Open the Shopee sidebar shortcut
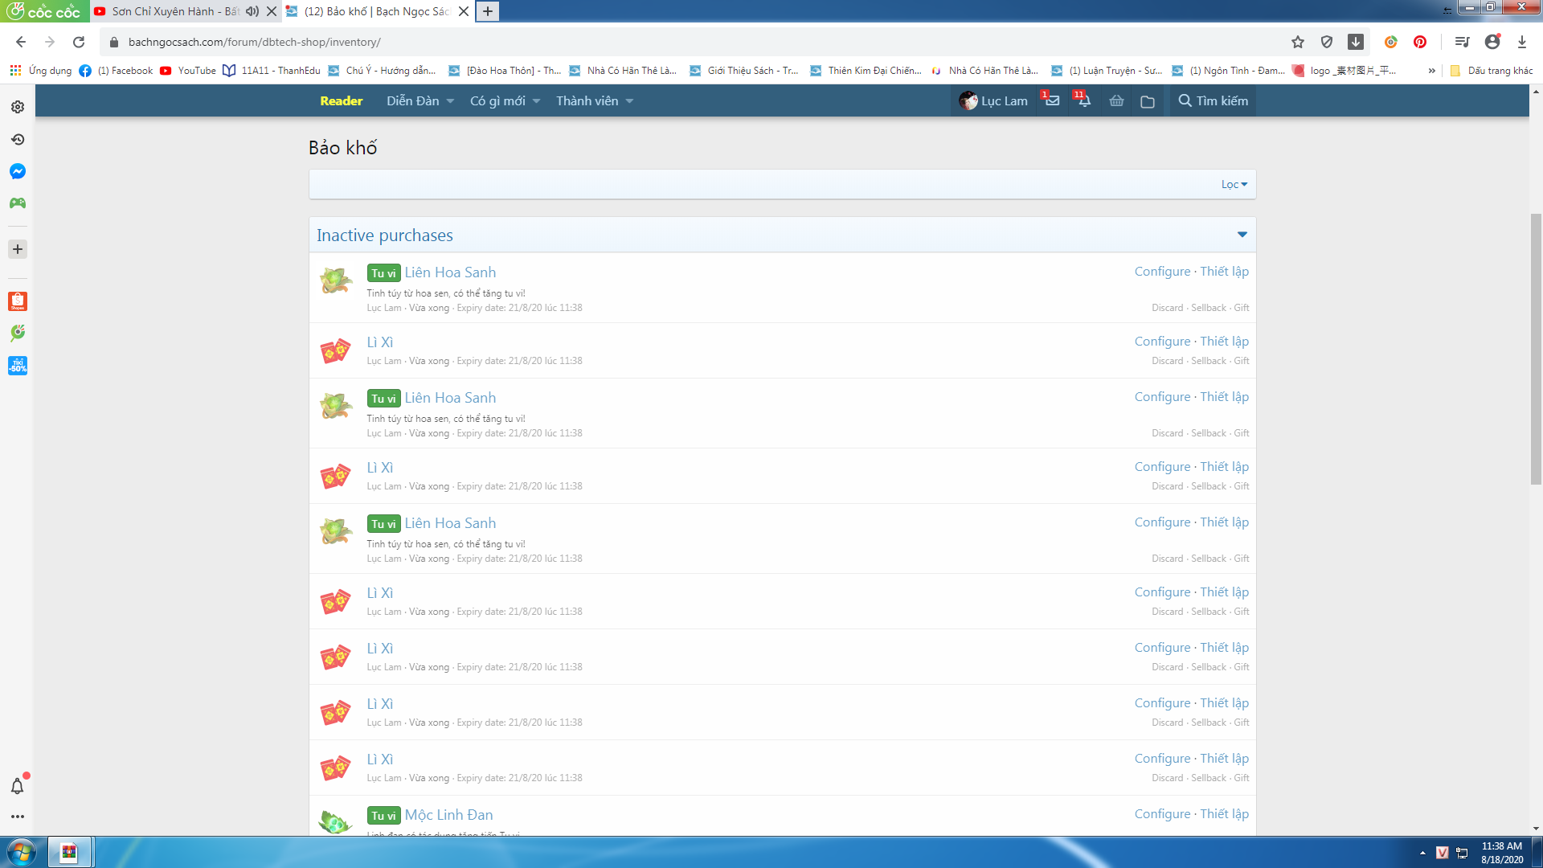This screenshot has width=1543, height=868. pos(18,301)
